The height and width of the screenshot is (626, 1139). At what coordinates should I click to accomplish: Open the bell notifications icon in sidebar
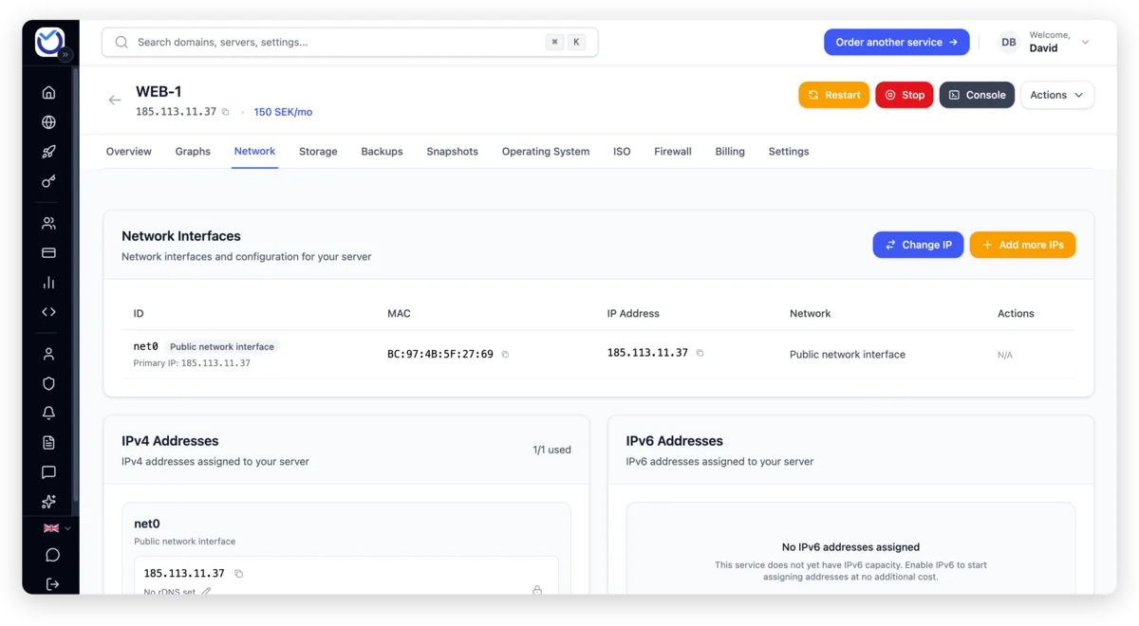(x=48, y=413)
